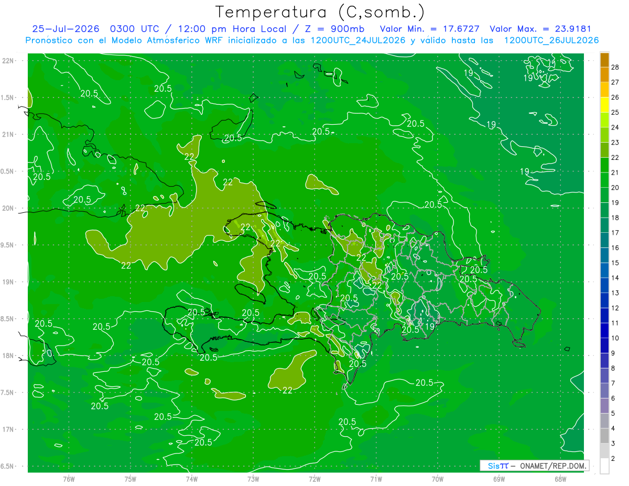
Task: Click the "70W" longitude axis label
Action: (438, 479)
